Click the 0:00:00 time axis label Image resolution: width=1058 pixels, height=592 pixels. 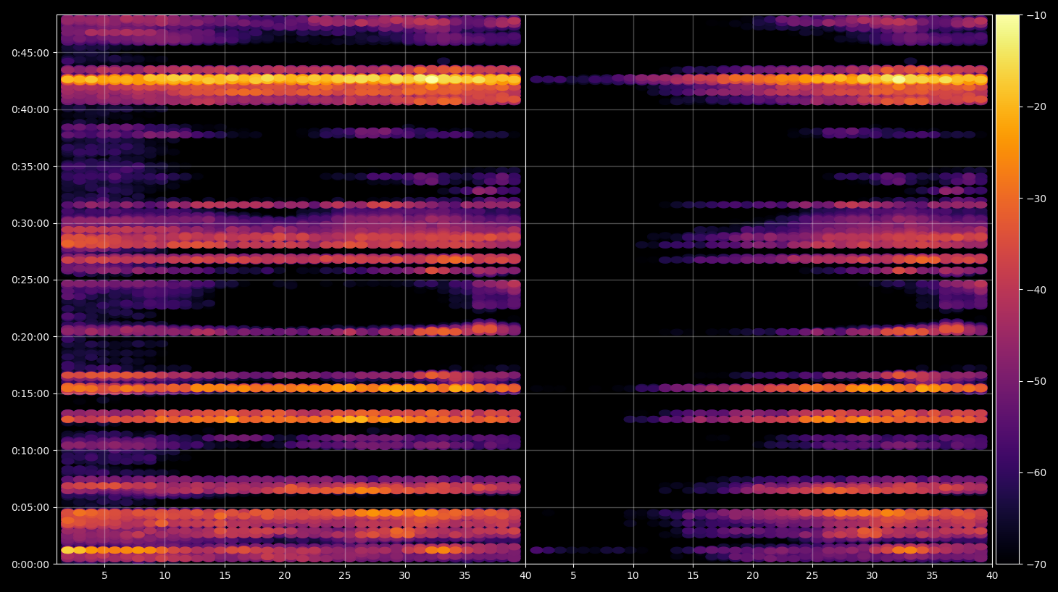tap(30, 564)
